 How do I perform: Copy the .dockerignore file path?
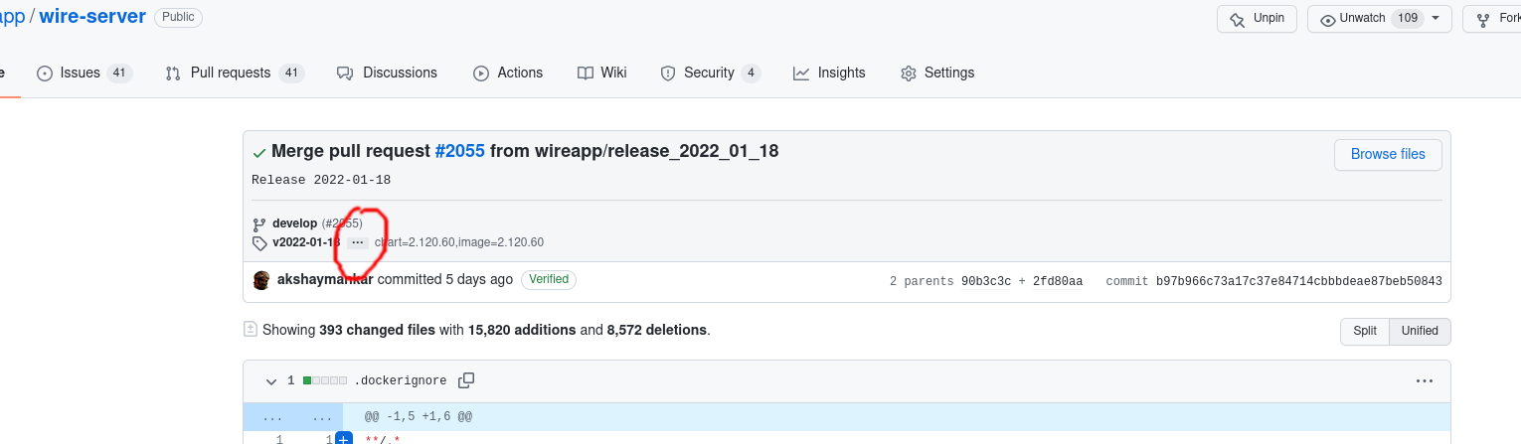(466, 380)
